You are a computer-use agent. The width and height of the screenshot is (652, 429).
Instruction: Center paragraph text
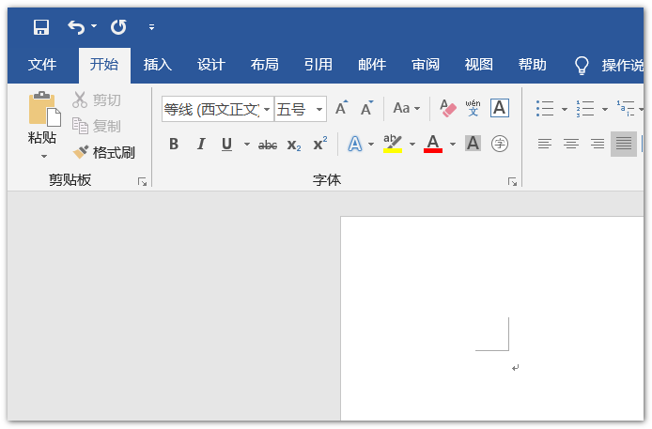click(x=571, y=145)
